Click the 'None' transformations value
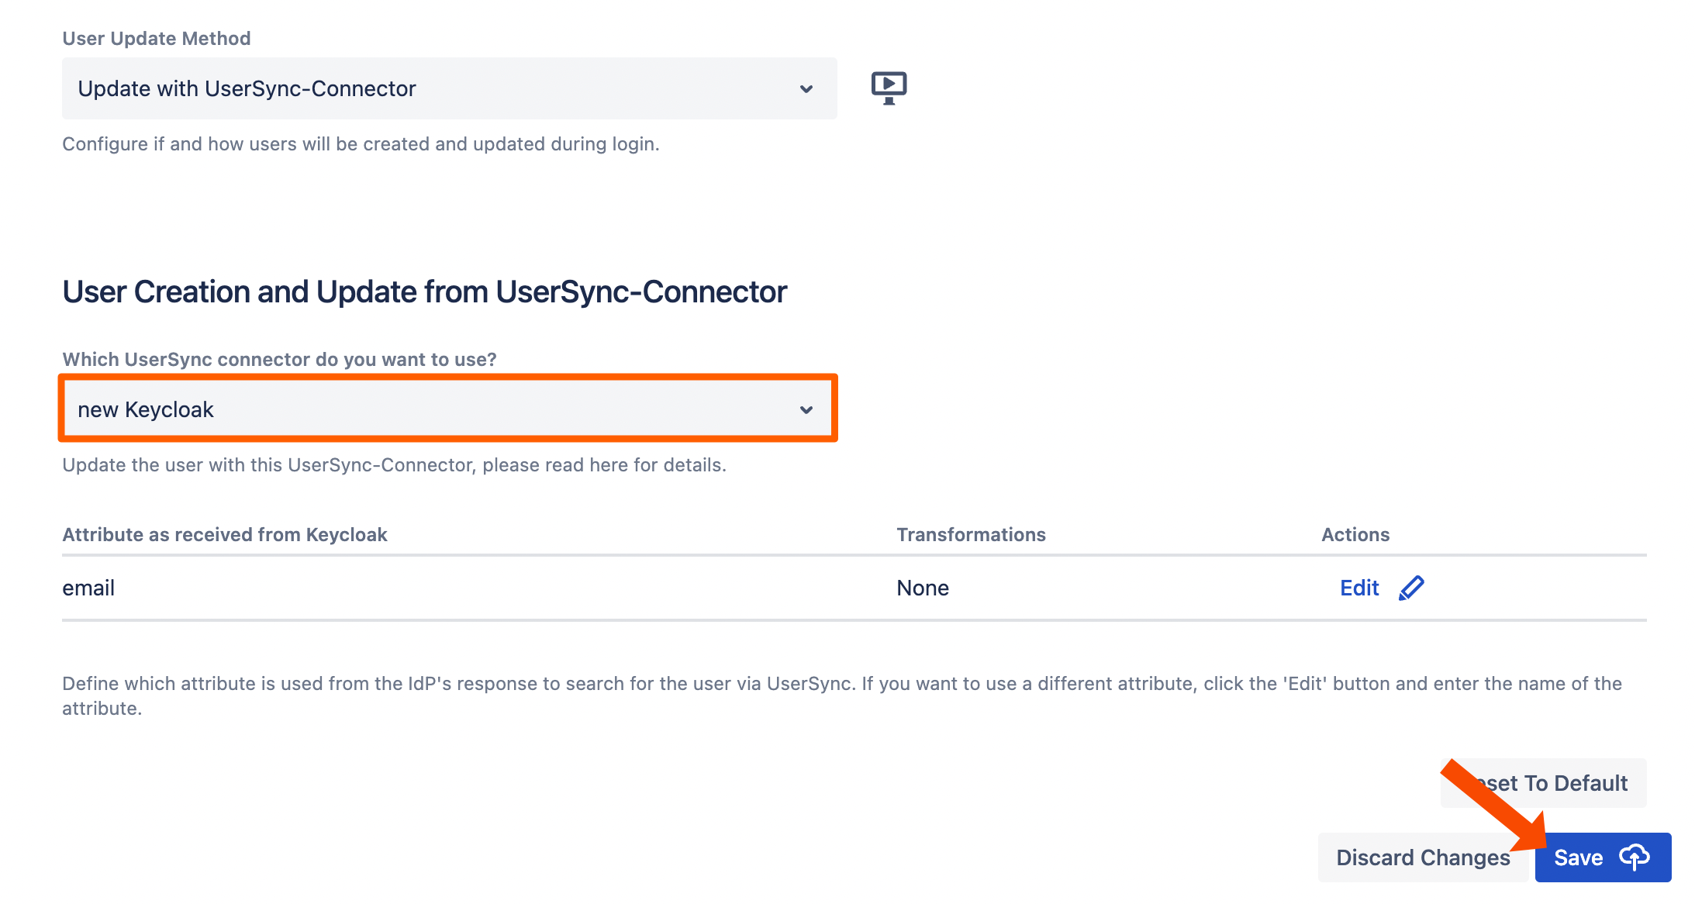This screenshot has height=904, width=1695. (923, 588)
